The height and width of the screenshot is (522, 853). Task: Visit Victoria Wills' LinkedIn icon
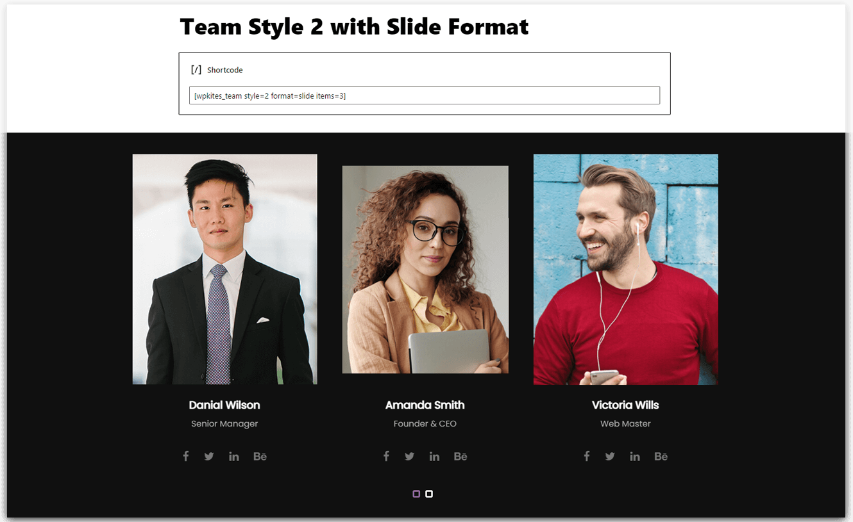coord(635,457)
